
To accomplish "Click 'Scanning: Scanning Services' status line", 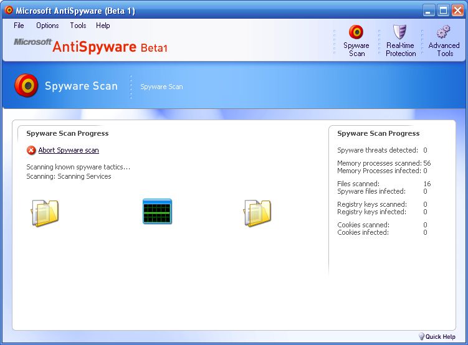I will pos(69,176).
